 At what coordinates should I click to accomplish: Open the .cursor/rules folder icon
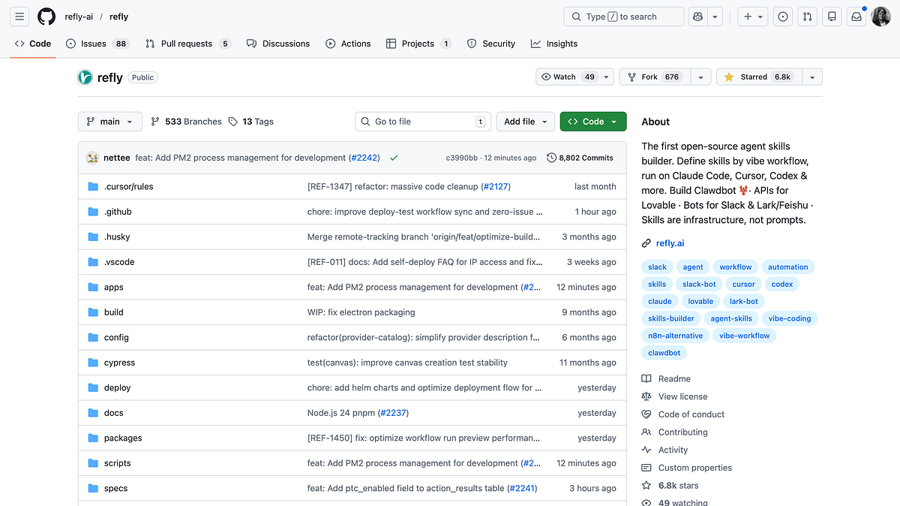click(x=93, y=186)
